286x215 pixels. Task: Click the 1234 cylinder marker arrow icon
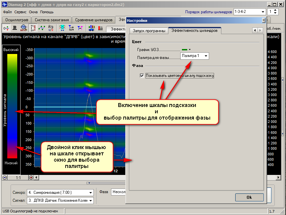pos(71,28)
